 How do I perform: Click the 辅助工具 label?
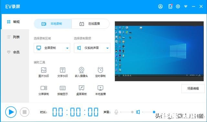(39, 62)
